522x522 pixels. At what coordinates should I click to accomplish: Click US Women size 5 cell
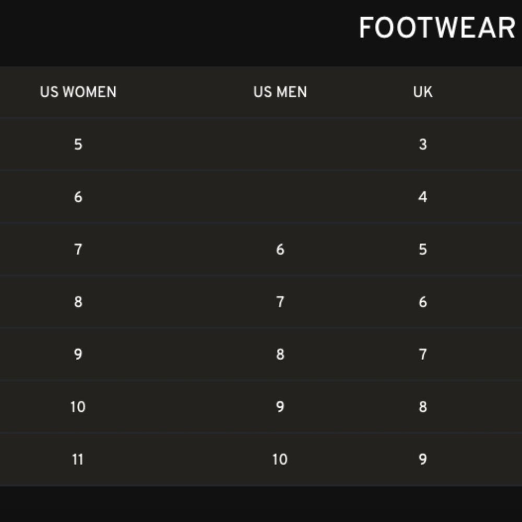78,145
